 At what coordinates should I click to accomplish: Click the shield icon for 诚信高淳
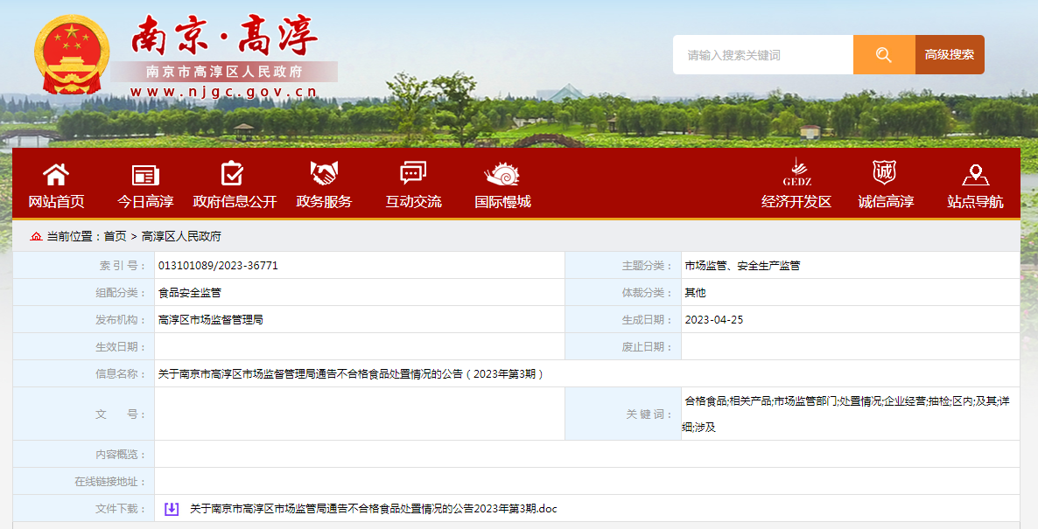coord(885,172)
